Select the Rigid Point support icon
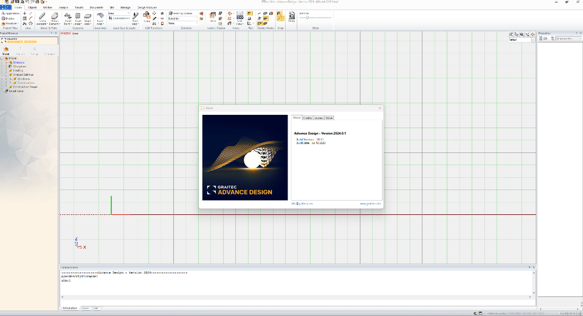The height and width of the screenshot is (316, 583). (68, 16)
